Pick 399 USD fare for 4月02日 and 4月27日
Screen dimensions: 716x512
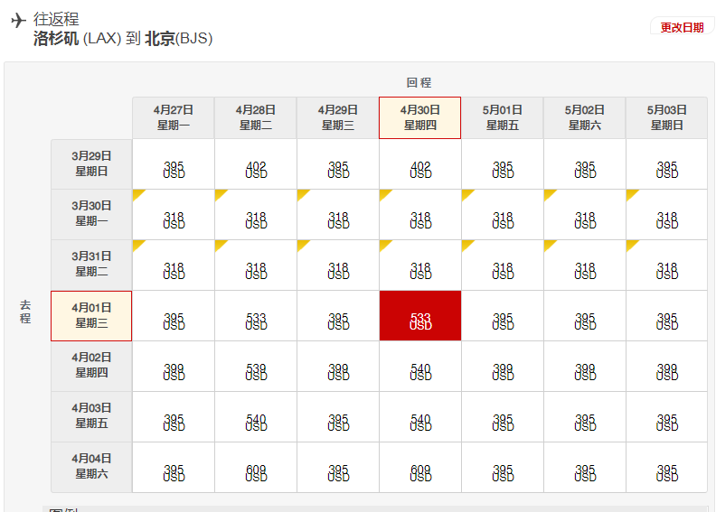[174, 367]
